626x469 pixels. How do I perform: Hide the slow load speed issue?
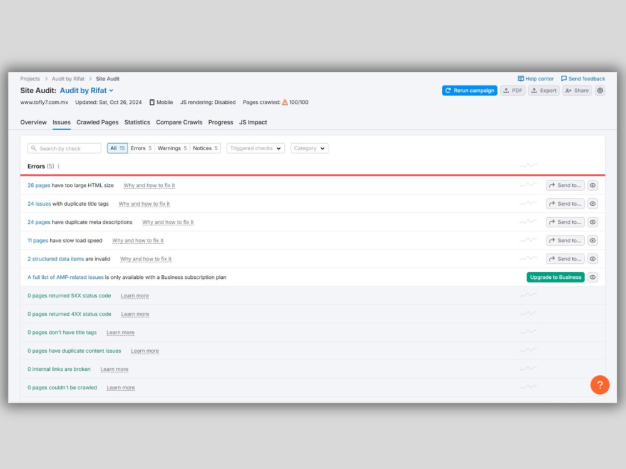[592, 241]
